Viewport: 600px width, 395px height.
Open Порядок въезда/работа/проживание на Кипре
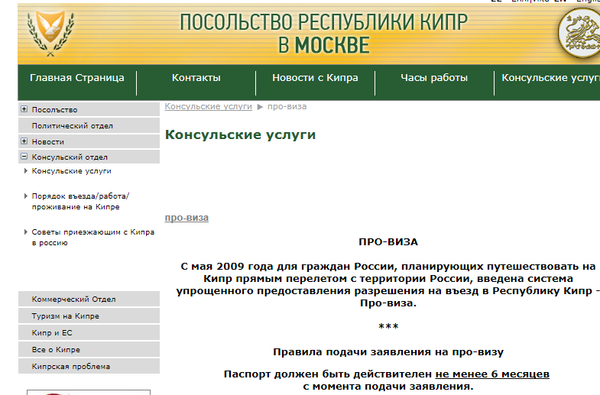pyautogui.click(x=80, y=202)
